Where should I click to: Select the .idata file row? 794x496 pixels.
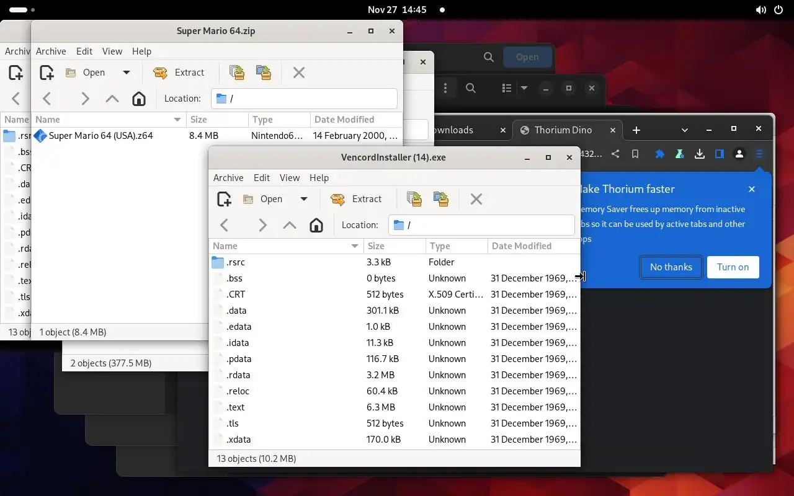tap(395, 343)
